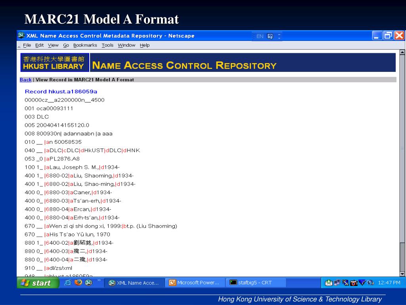
Task: Click the 100 Lau, Joseph S. M. line
Action: click(72, 167)
